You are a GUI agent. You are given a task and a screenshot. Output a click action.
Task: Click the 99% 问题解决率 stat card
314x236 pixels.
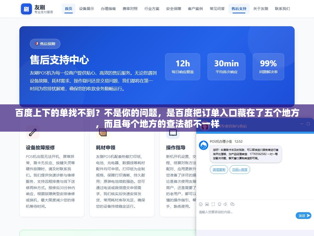(x=268, y=67)
